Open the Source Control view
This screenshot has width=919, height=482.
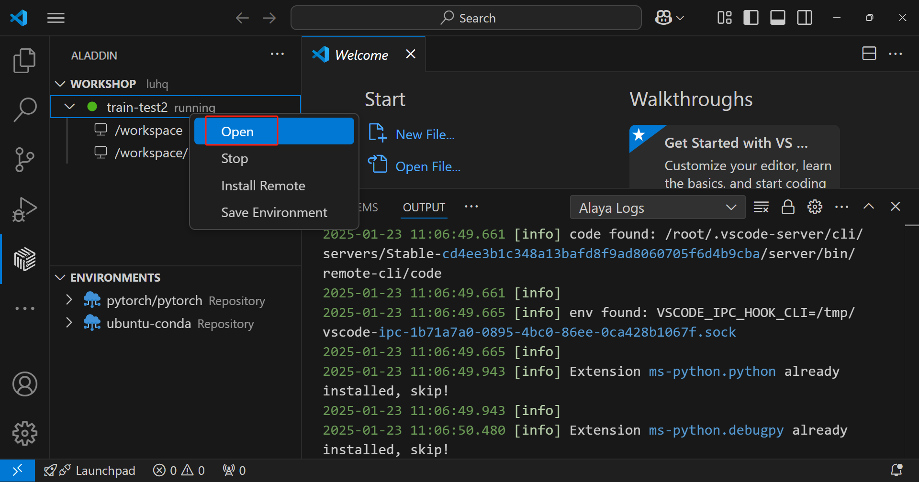[x=24, y=159]
